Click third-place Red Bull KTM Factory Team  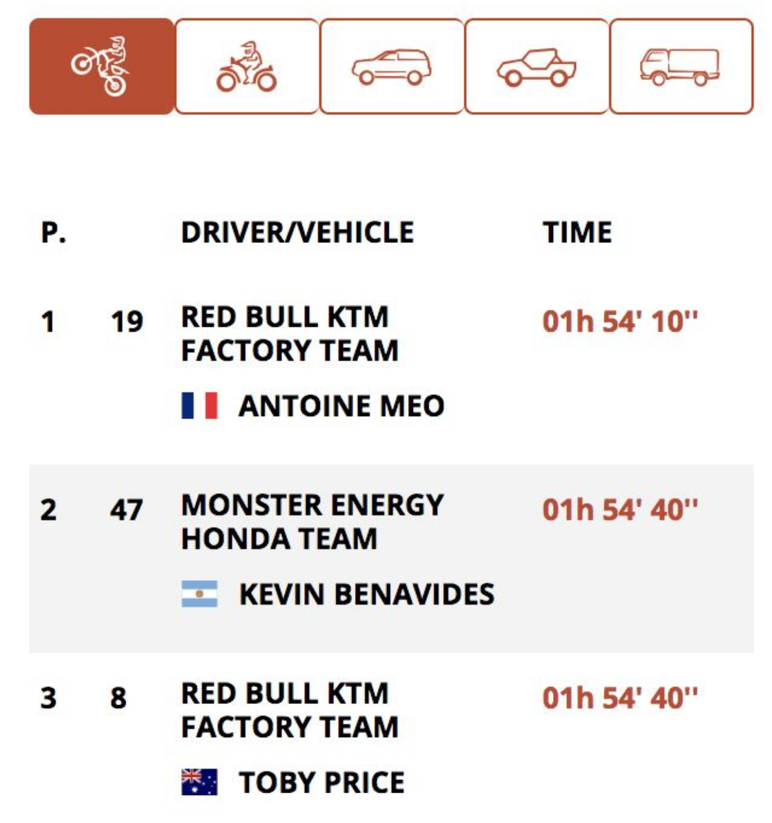click(290, 710)
